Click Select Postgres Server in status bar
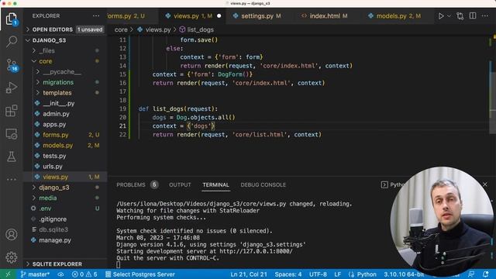 (x=139, y=274)
